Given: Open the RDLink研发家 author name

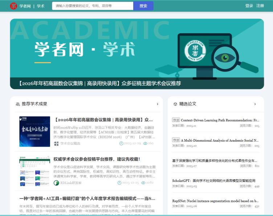Looking at the screenshot, I should [x=71, y=183].
